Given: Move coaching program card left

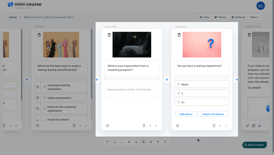Looking at the screenshot, I should pyautogui.click(x=150, y=126).
